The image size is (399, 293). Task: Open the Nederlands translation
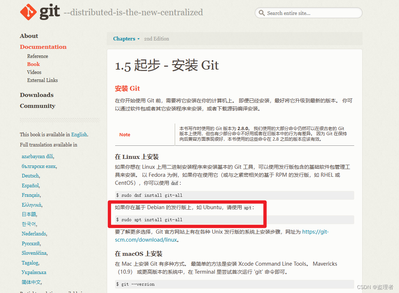click(34, 234)
